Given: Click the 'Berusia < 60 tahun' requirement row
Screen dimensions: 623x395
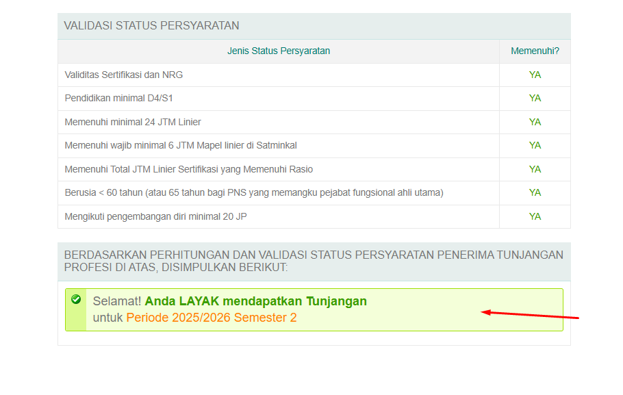Looking at the screenshot, I should pos(254,192).
